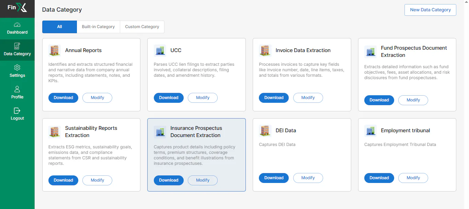Download the Fund Prospectus Document Extraction category
This screenshot has width=469, height=209.
coord(379,100)
